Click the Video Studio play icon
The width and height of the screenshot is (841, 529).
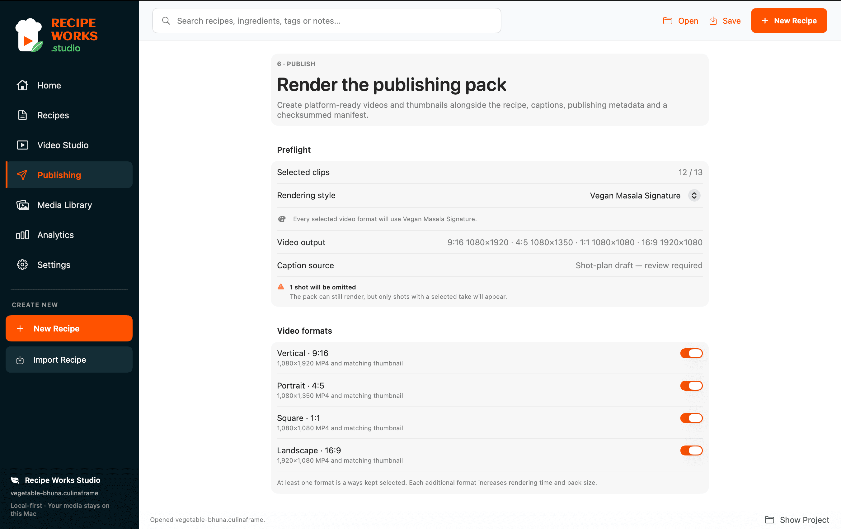pos(22,145)
